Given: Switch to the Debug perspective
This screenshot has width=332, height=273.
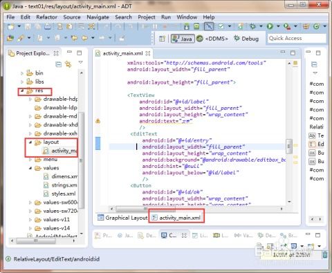Looking at the screenshot, I should click(246, 39).
